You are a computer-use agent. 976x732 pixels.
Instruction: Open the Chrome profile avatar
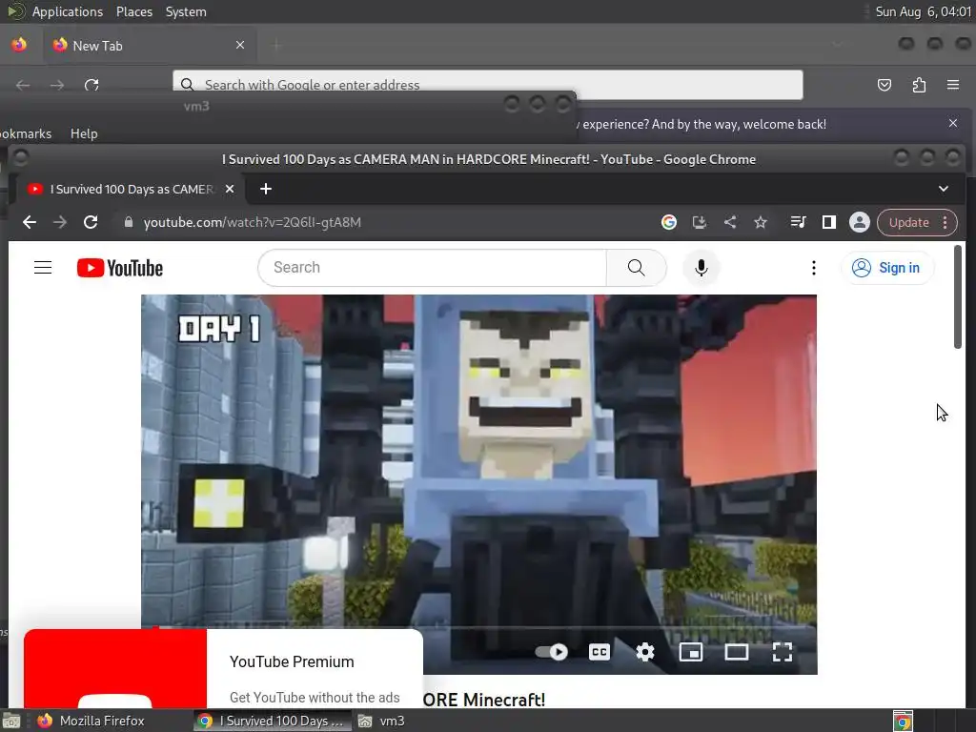click(860, 222)
